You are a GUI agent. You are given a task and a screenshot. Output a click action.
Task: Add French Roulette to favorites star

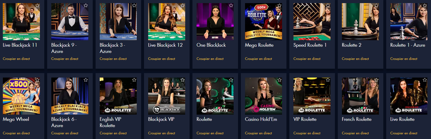[x=376, y=80]
